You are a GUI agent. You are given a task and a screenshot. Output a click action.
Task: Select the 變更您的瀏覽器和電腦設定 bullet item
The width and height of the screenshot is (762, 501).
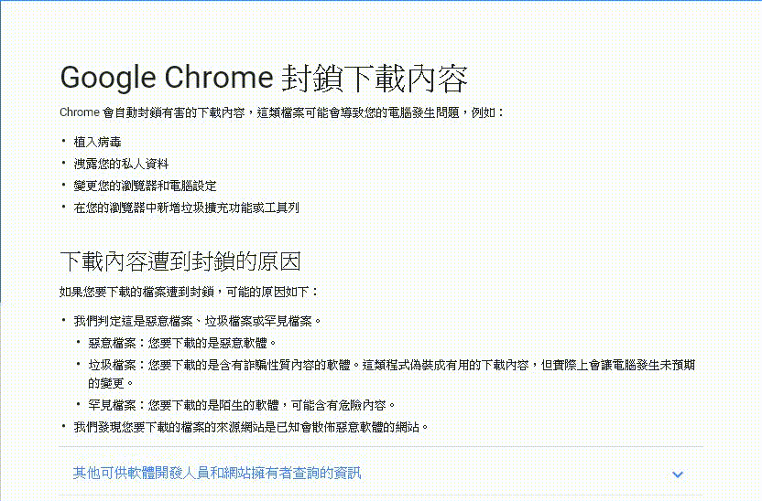pos(146,186)
